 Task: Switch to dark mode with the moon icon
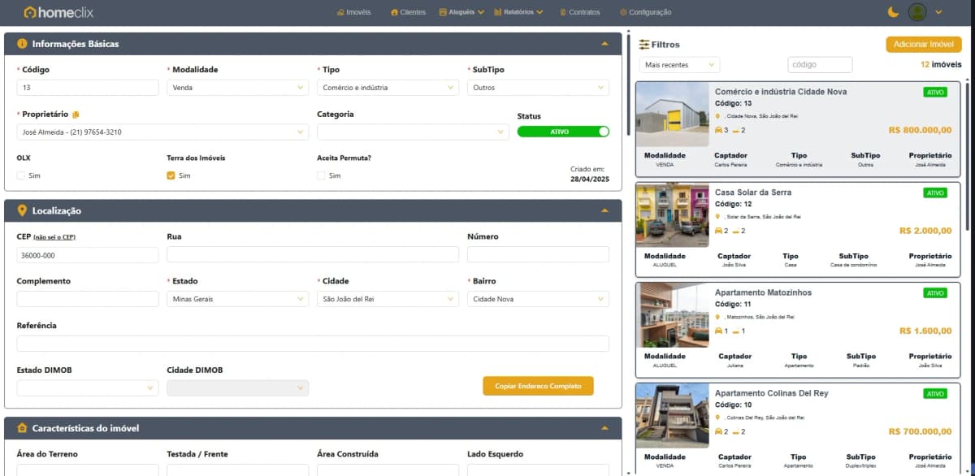coord(894,12)
